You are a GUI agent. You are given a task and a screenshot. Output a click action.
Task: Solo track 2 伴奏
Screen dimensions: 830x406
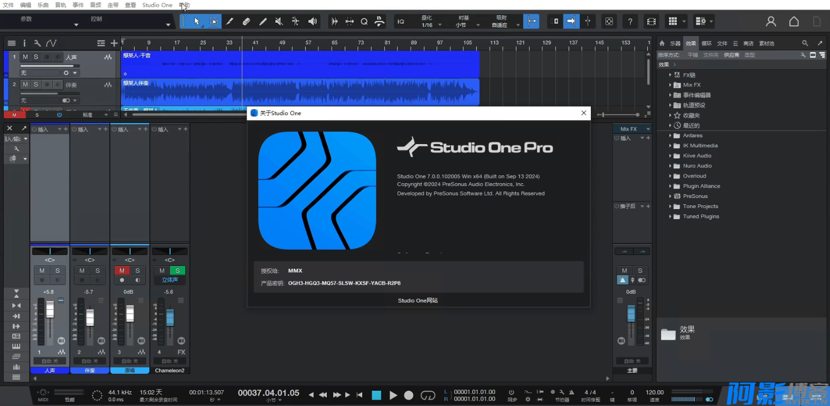(36, 84)
